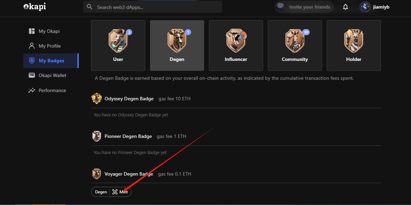Click the Okapi logo
Screen dimensions: 411x205
point(35,7)
